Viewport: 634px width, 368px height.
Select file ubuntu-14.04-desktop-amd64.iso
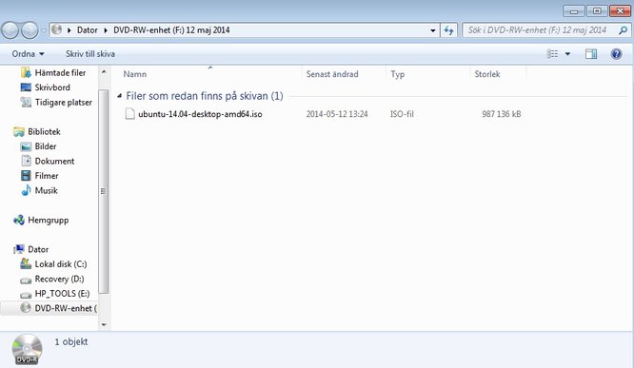point(200,114)
